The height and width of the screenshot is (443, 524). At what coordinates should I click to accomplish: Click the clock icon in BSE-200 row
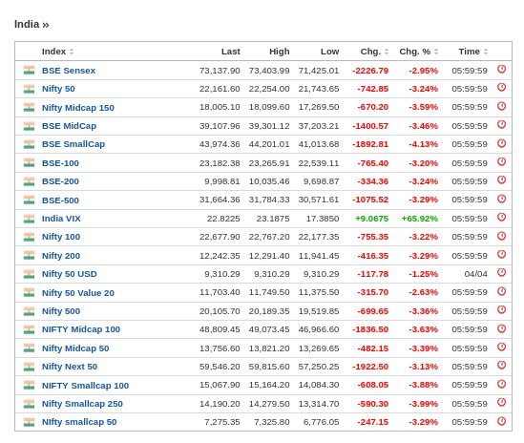[501, 179]
